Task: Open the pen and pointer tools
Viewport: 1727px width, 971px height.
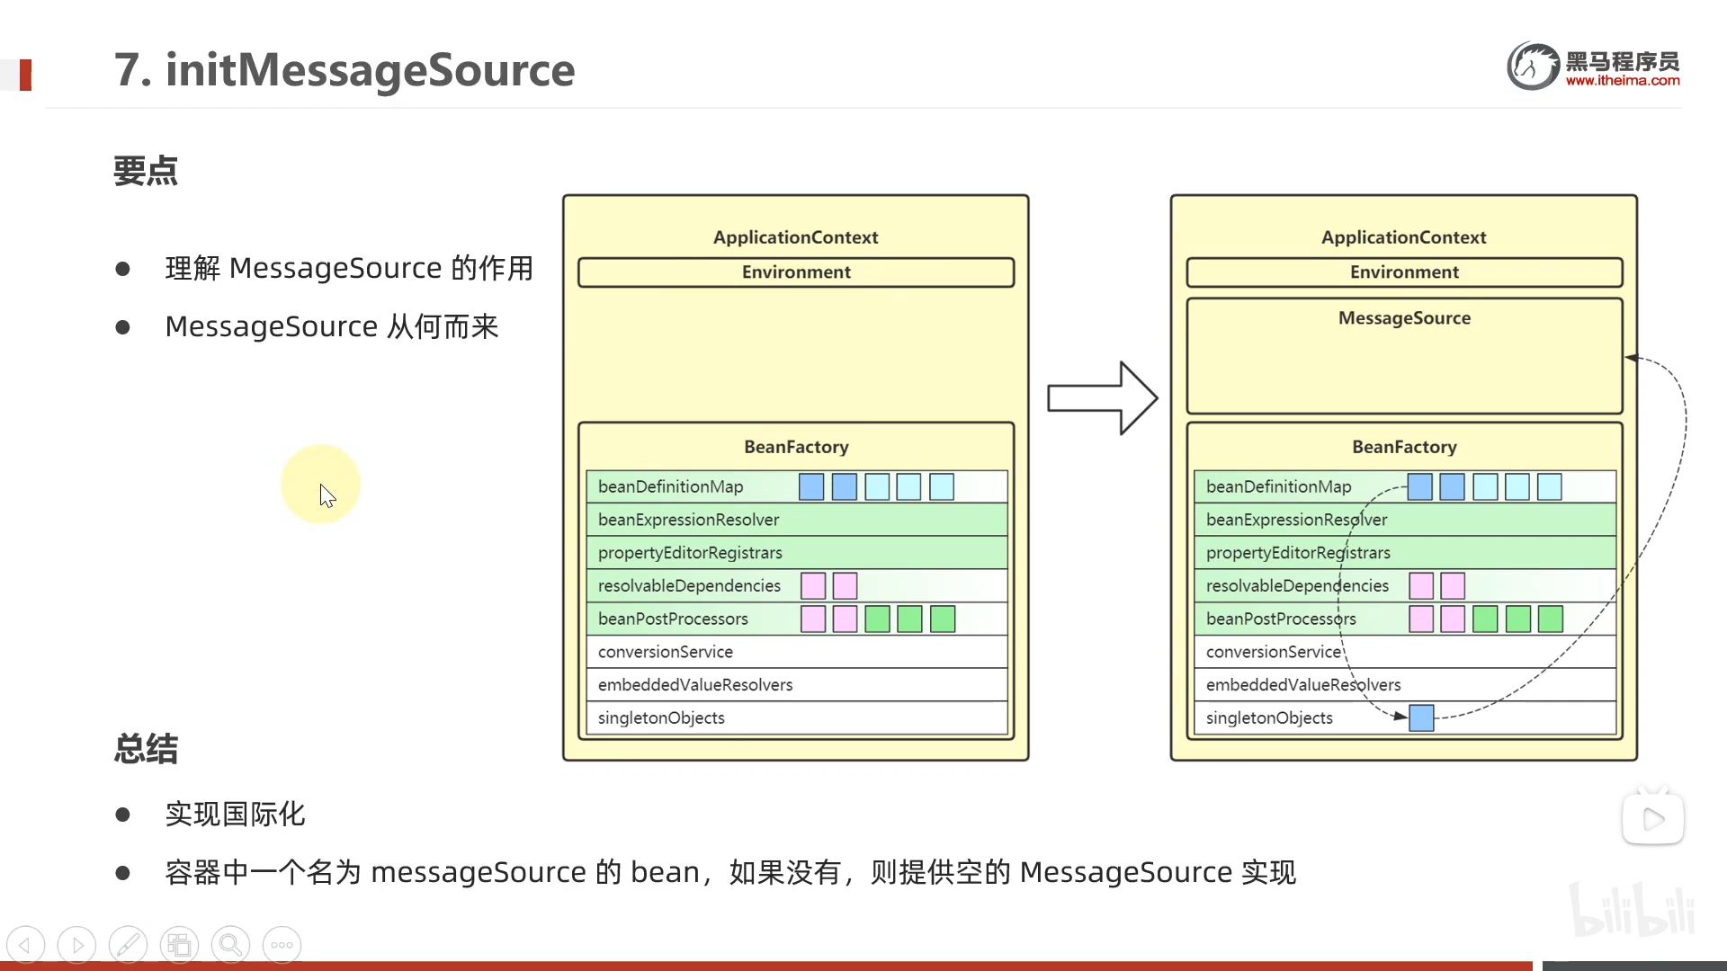Action: (x=128, y=945)
